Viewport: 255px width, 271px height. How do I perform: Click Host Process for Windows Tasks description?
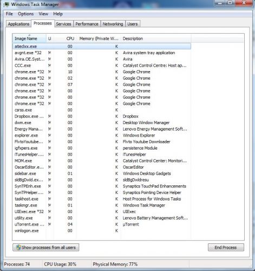pyautogui.click(x=152, y=199)
